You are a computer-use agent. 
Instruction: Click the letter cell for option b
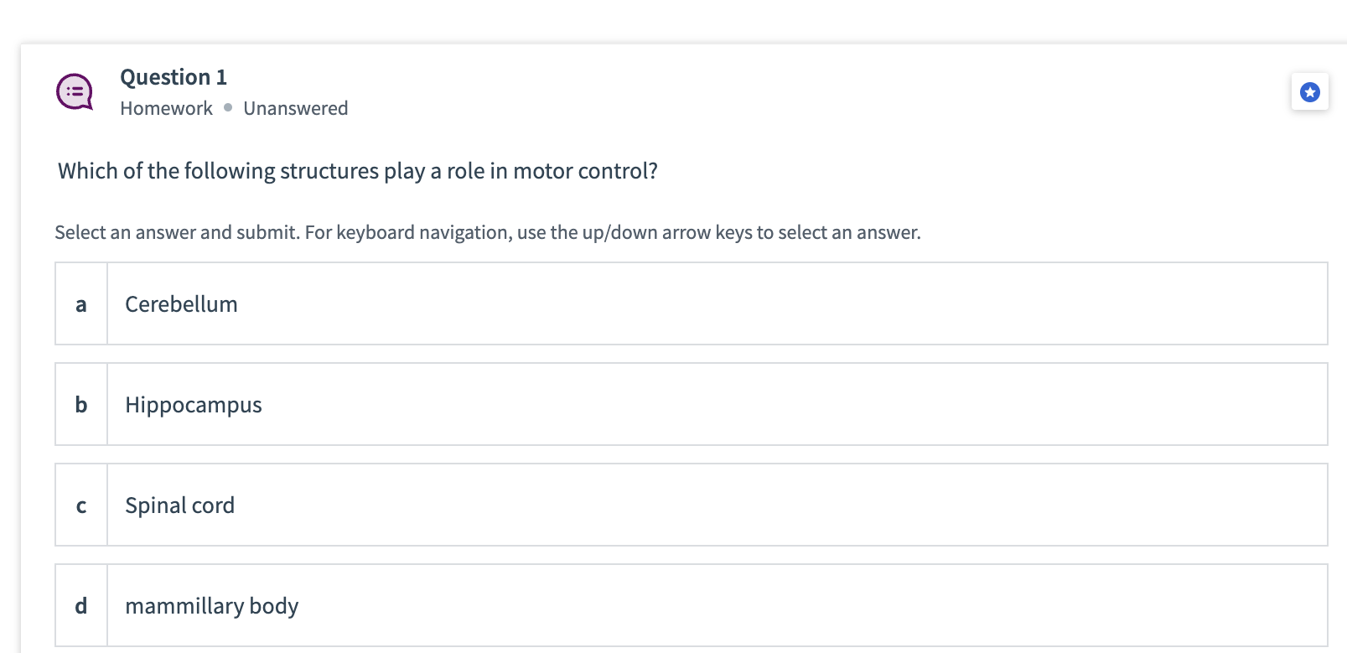[x=80, y=404]
